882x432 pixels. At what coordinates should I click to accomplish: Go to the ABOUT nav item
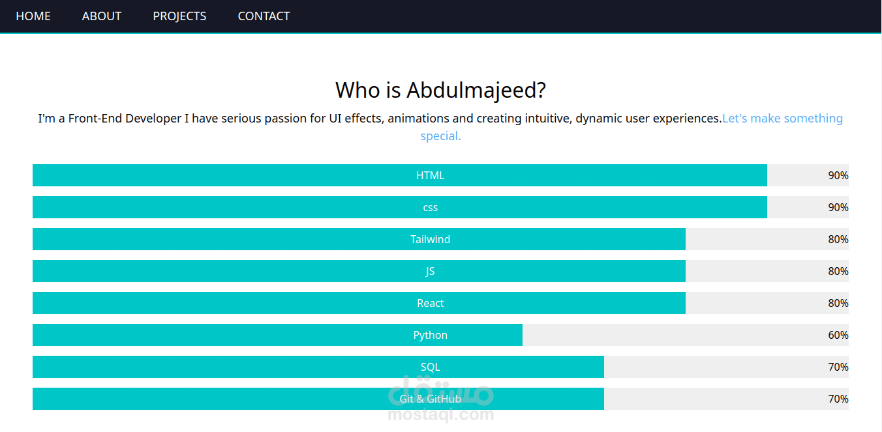coord(102,16)
